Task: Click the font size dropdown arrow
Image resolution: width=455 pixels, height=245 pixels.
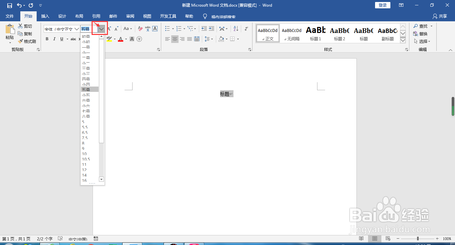Action: (x=101, y=29)
